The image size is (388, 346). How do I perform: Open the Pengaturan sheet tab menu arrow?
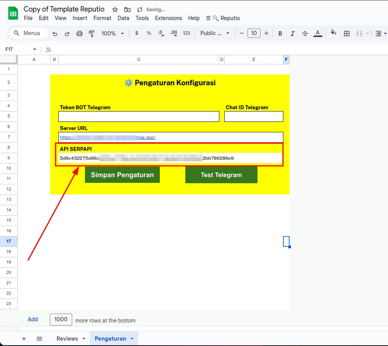(132, 339)
